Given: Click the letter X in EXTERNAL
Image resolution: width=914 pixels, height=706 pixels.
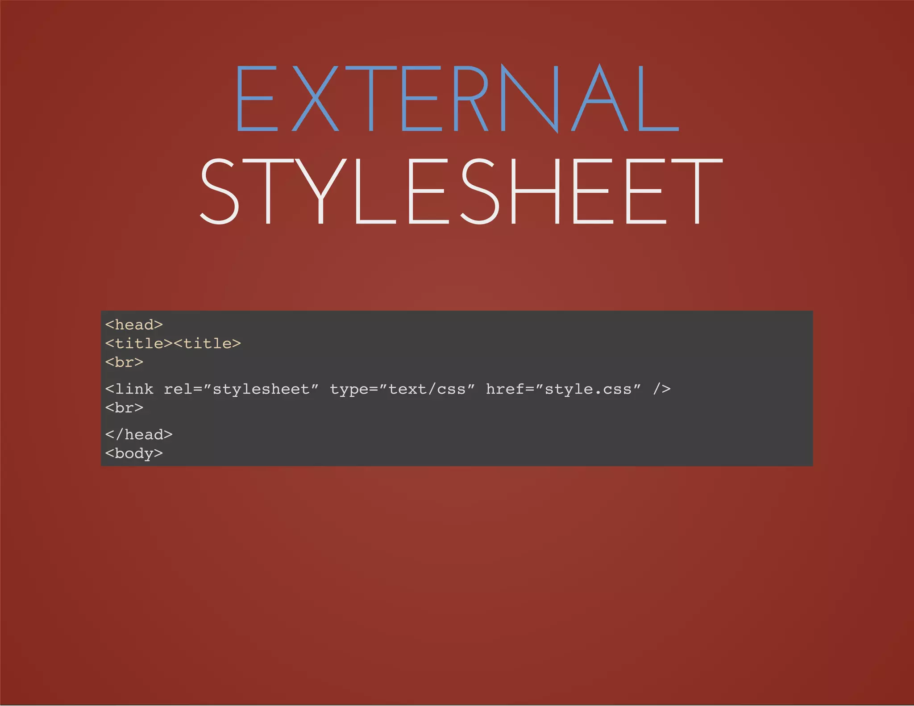Looking at the screenshot, I should click(x=315, y=98).
